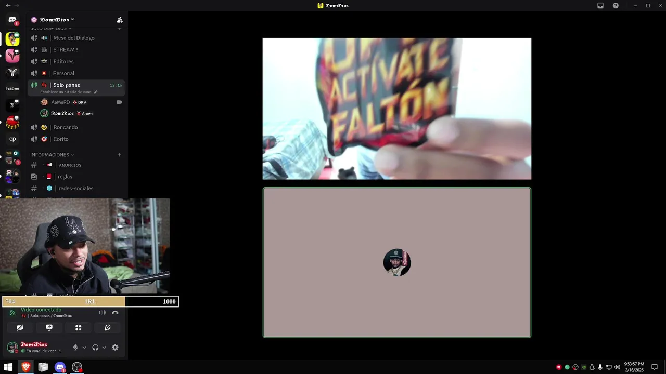Open DomiDios user profile avatar
Screen dimensions: 666x374
tap(12, 348)
